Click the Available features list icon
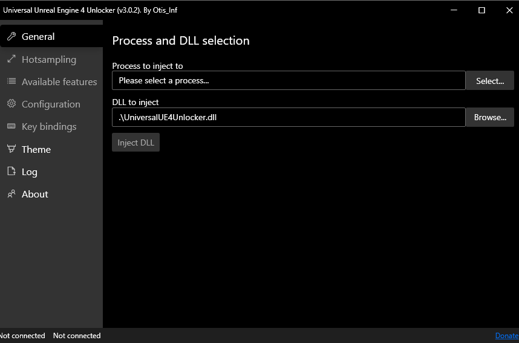Image resolution: width=519 pixels, height=343 pixels. click(x=11, y=82)
